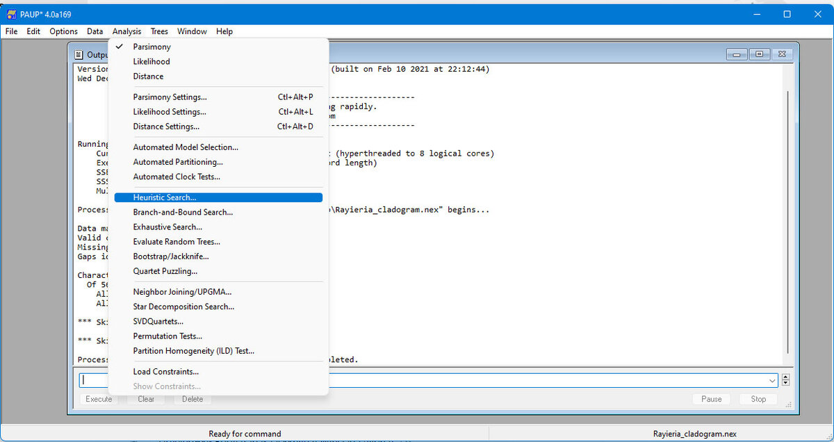834x442 pixels.
Task: Choose Automated Model Selection
Action: 218,147
